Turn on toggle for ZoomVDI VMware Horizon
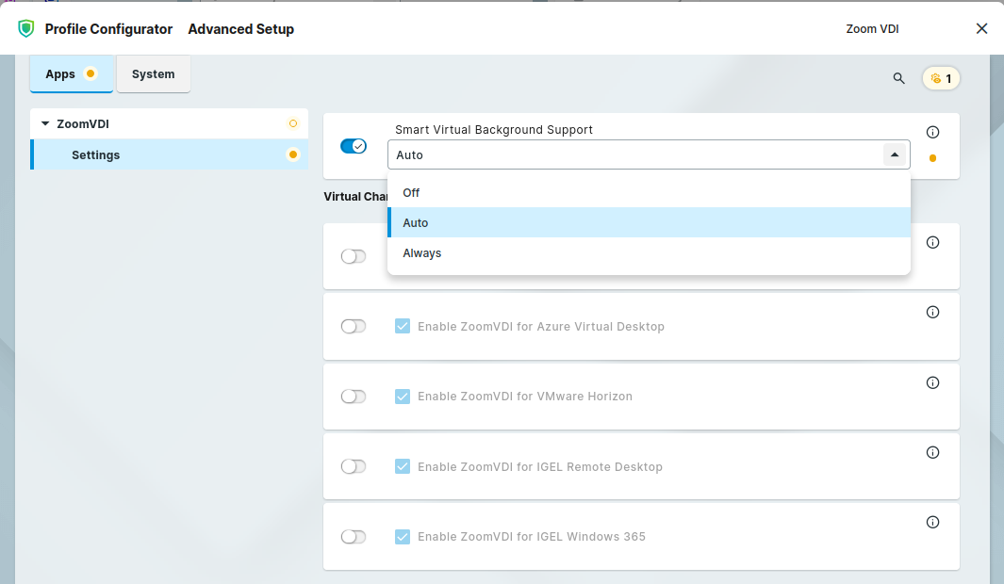This screenshot has height=584, width=1004. 354,397
